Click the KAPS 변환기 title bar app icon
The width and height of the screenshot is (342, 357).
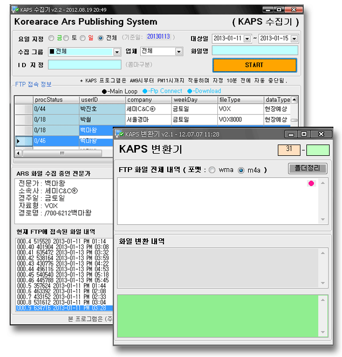[119, 134]
